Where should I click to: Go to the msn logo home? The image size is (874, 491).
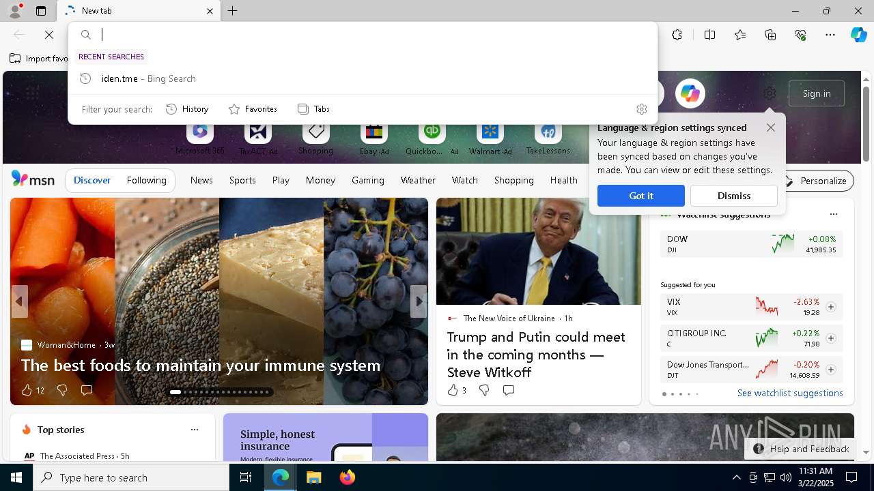pos(33,179)
